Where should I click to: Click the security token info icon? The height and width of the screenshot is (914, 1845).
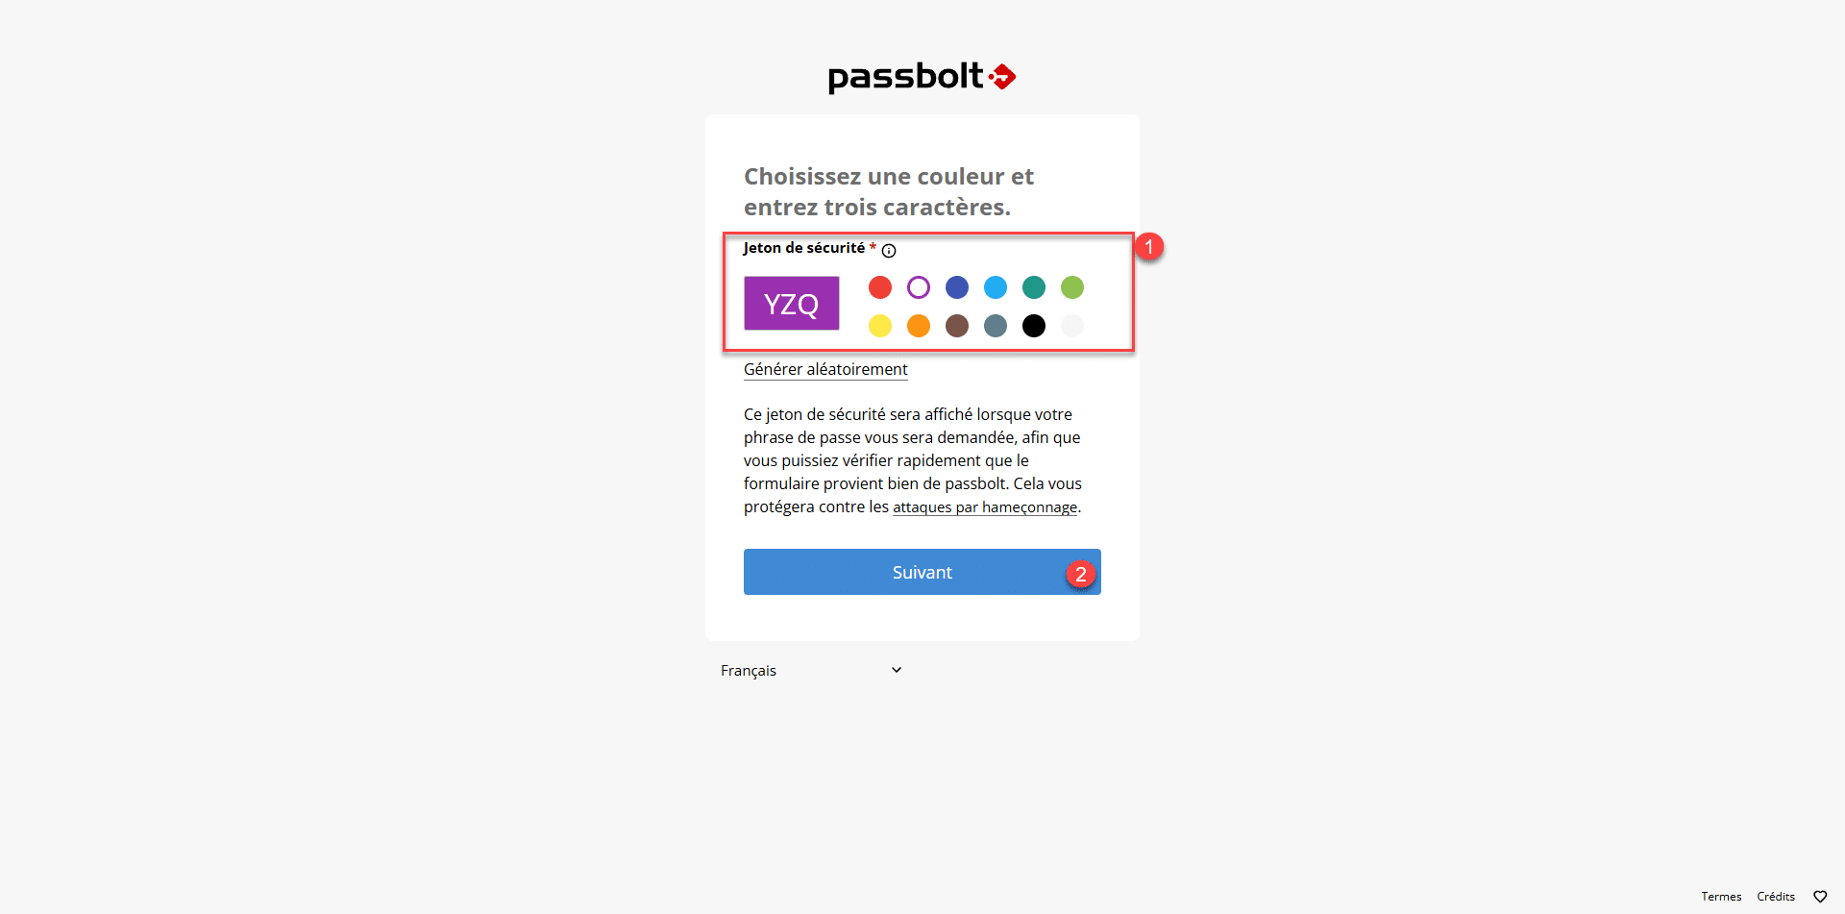click(889, 251)
